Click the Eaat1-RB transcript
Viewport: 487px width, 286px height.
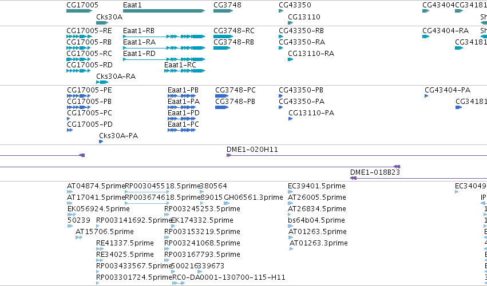tap(164, 37)
